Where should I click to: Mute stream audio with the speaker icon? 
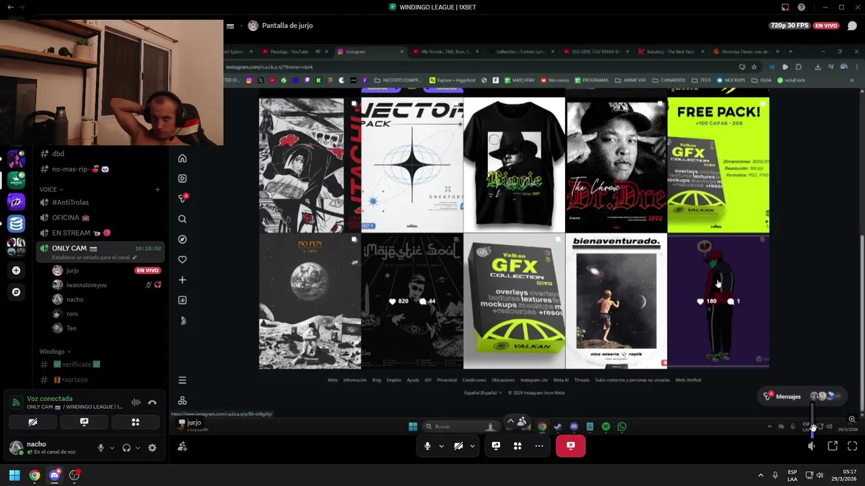coord(812,446)
